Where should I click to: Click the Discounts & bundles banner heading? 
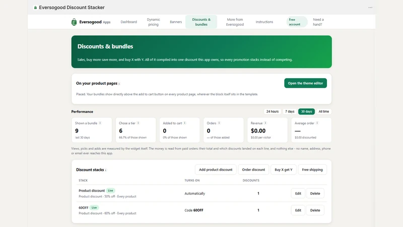105,46
